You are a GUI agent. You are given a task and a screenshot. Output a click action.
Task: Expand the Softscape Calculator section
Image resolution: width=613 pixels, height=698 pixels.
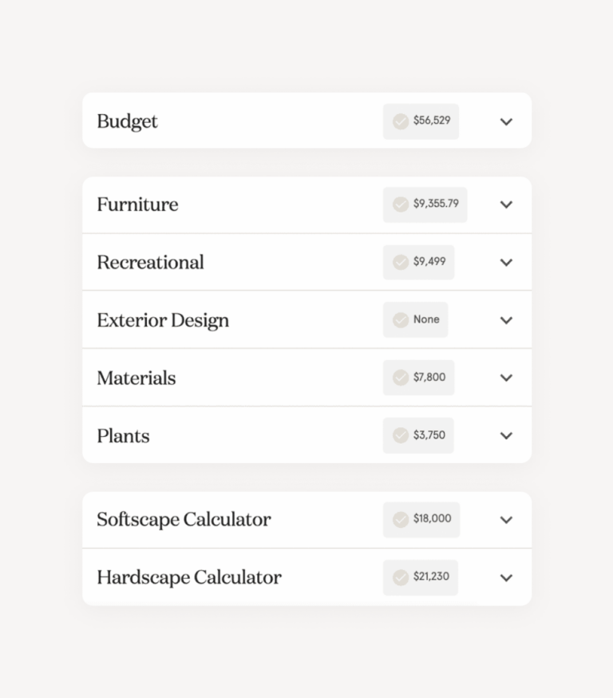coord(506,519)
